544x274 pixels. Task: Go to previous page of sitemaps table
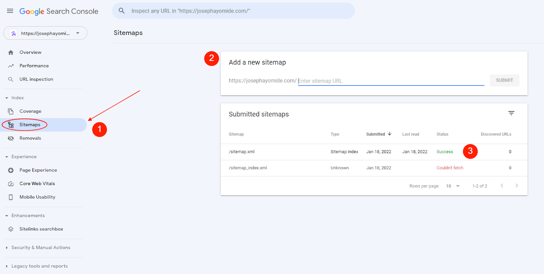(502, 186)
